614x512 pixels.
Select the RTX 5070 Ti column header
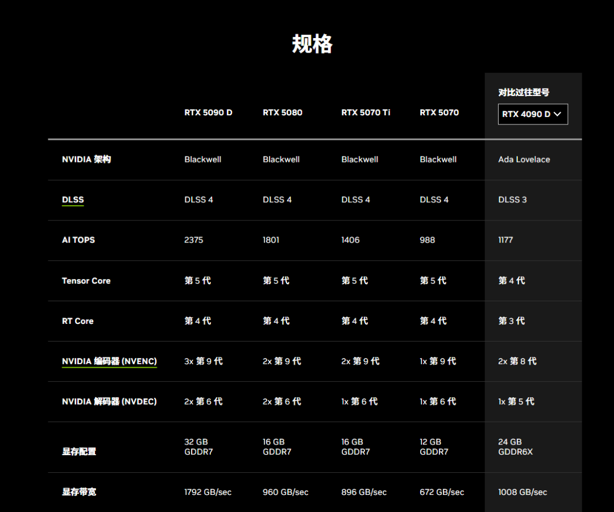coord(366,113)
